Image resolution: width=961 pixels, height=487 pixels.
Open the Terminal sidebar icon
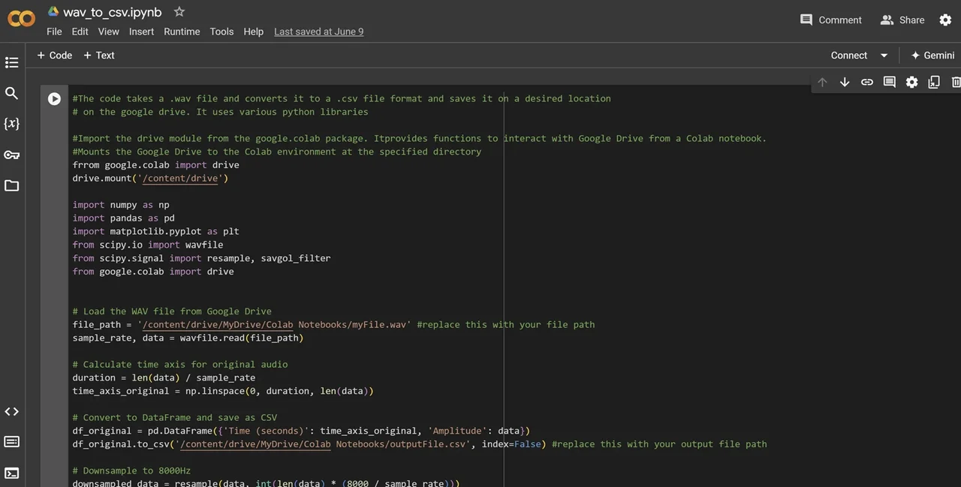[x=11, y=473]
